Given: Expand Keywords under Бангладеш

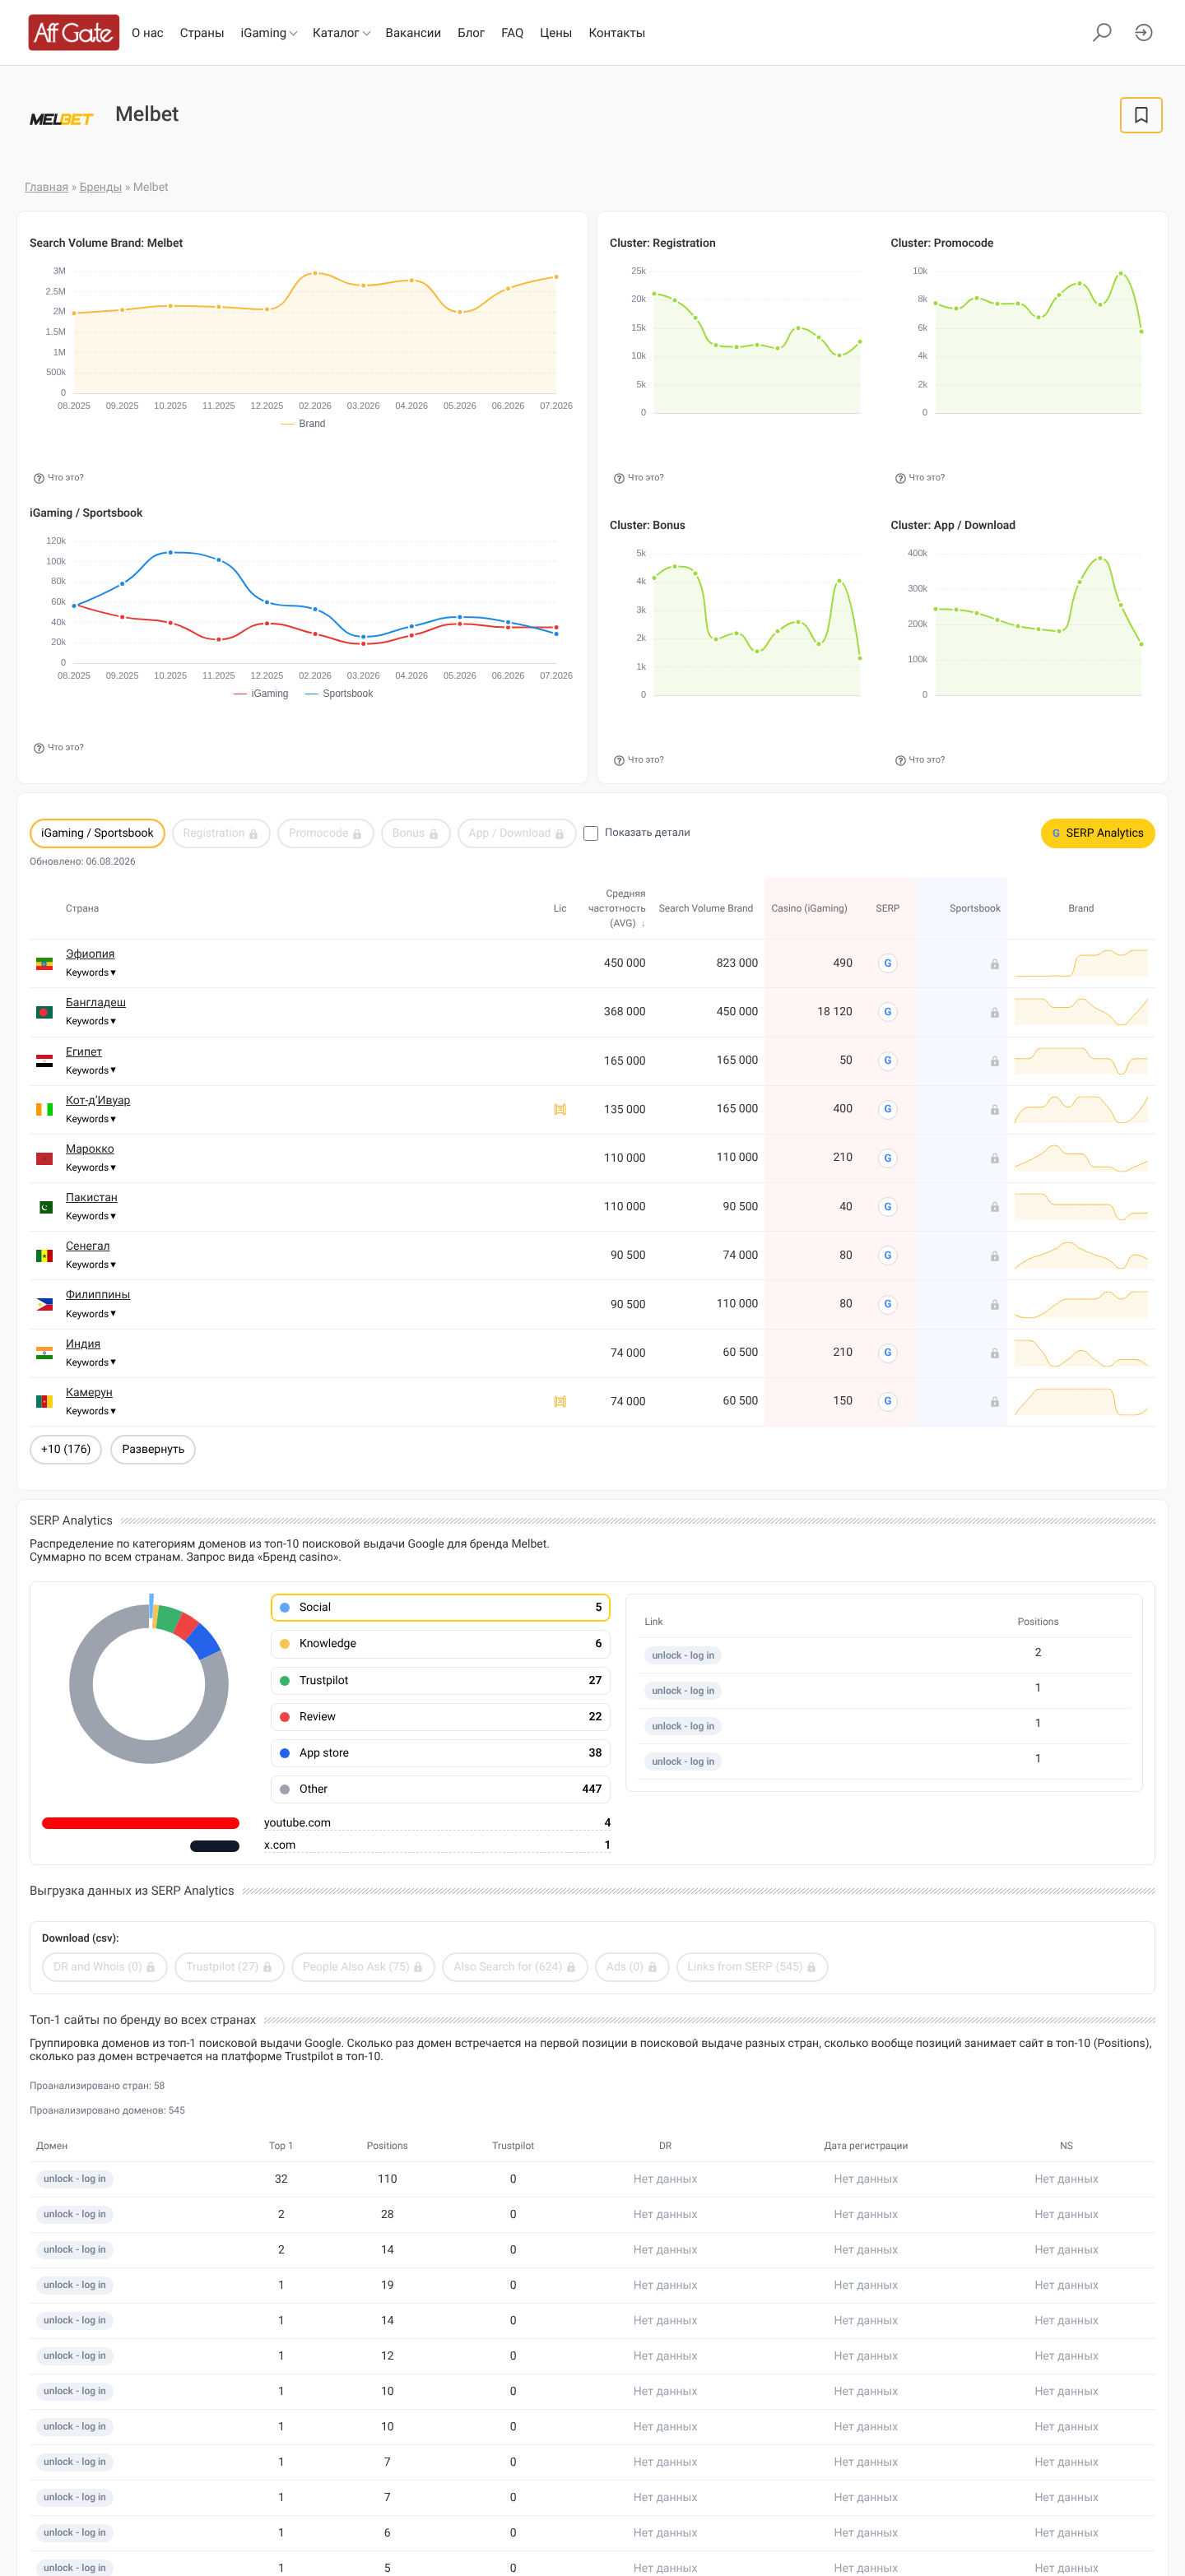Looking at the screenshot, I should pyautogui.click(x=91, y=1022).
